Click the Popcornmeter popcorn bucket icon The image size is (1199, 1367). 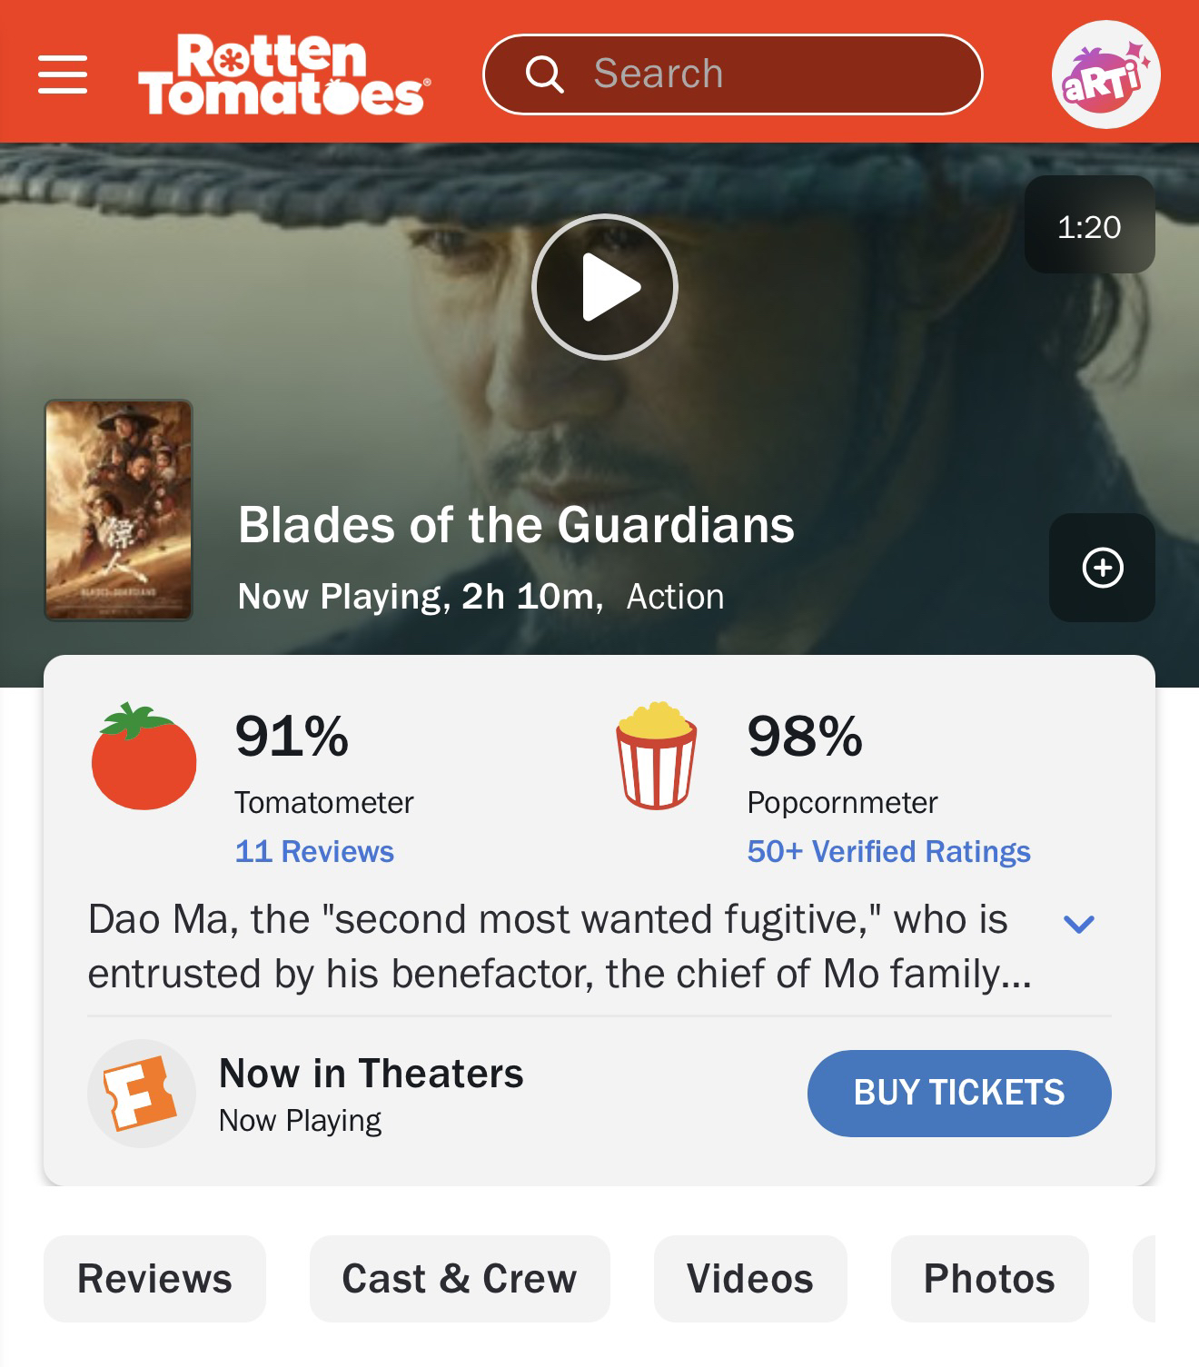[656, 755]
